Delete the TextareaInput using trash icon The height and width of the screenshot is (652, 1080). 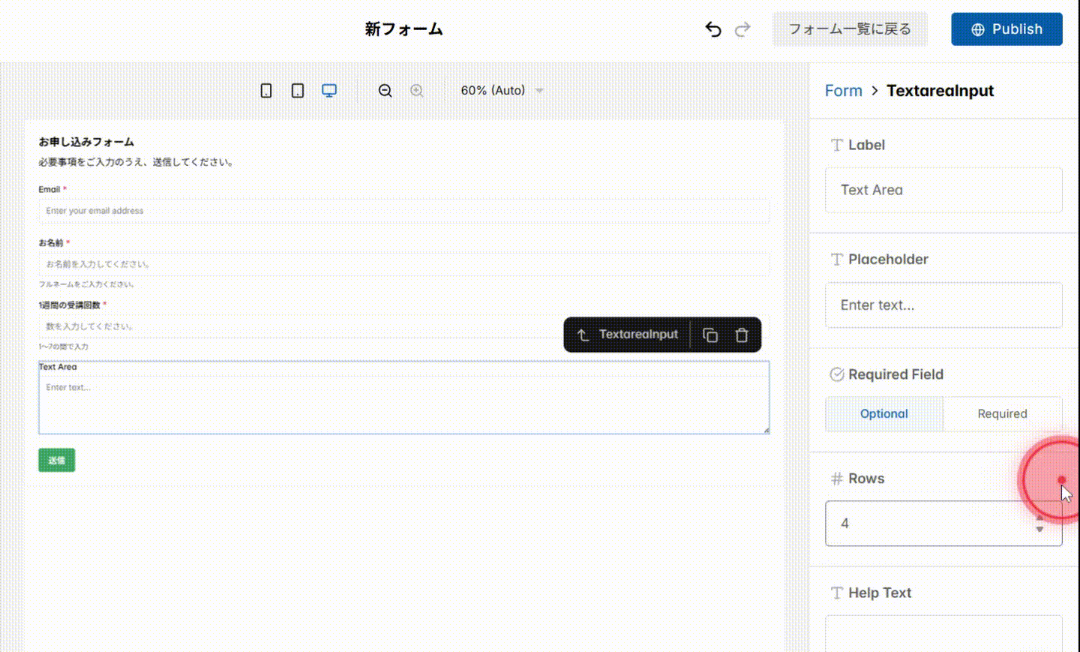pos(742,335)
